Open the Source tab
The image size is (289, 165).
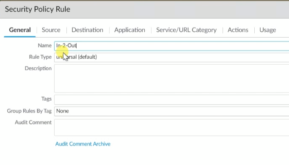click(51, 30)
